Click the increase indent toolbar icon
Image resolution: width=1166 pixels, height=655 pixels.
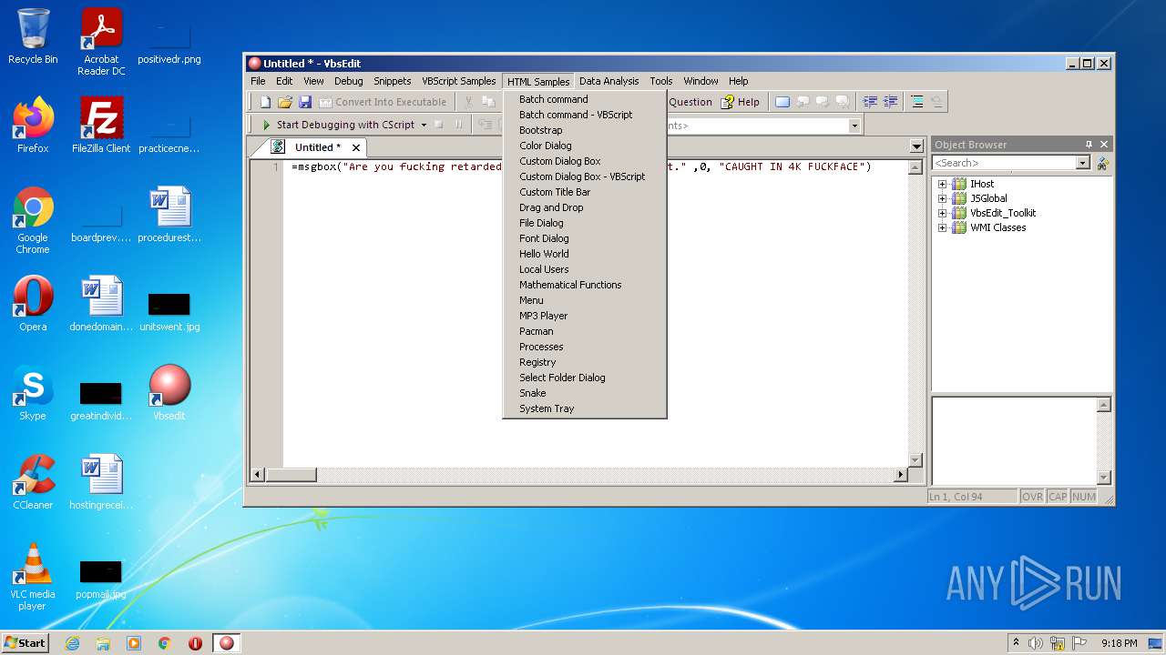click(870, 102)
